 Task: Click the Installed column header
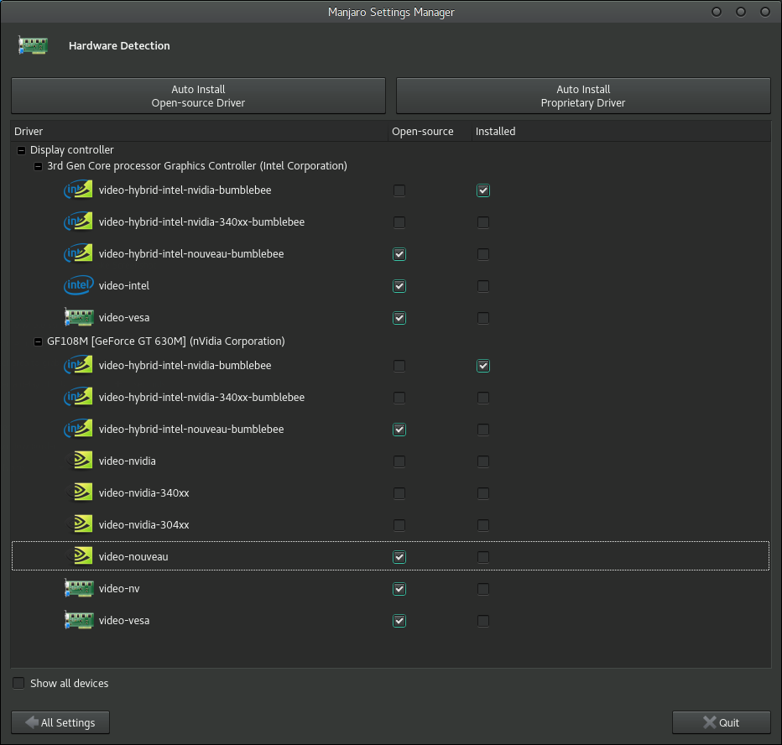point(622,131)
